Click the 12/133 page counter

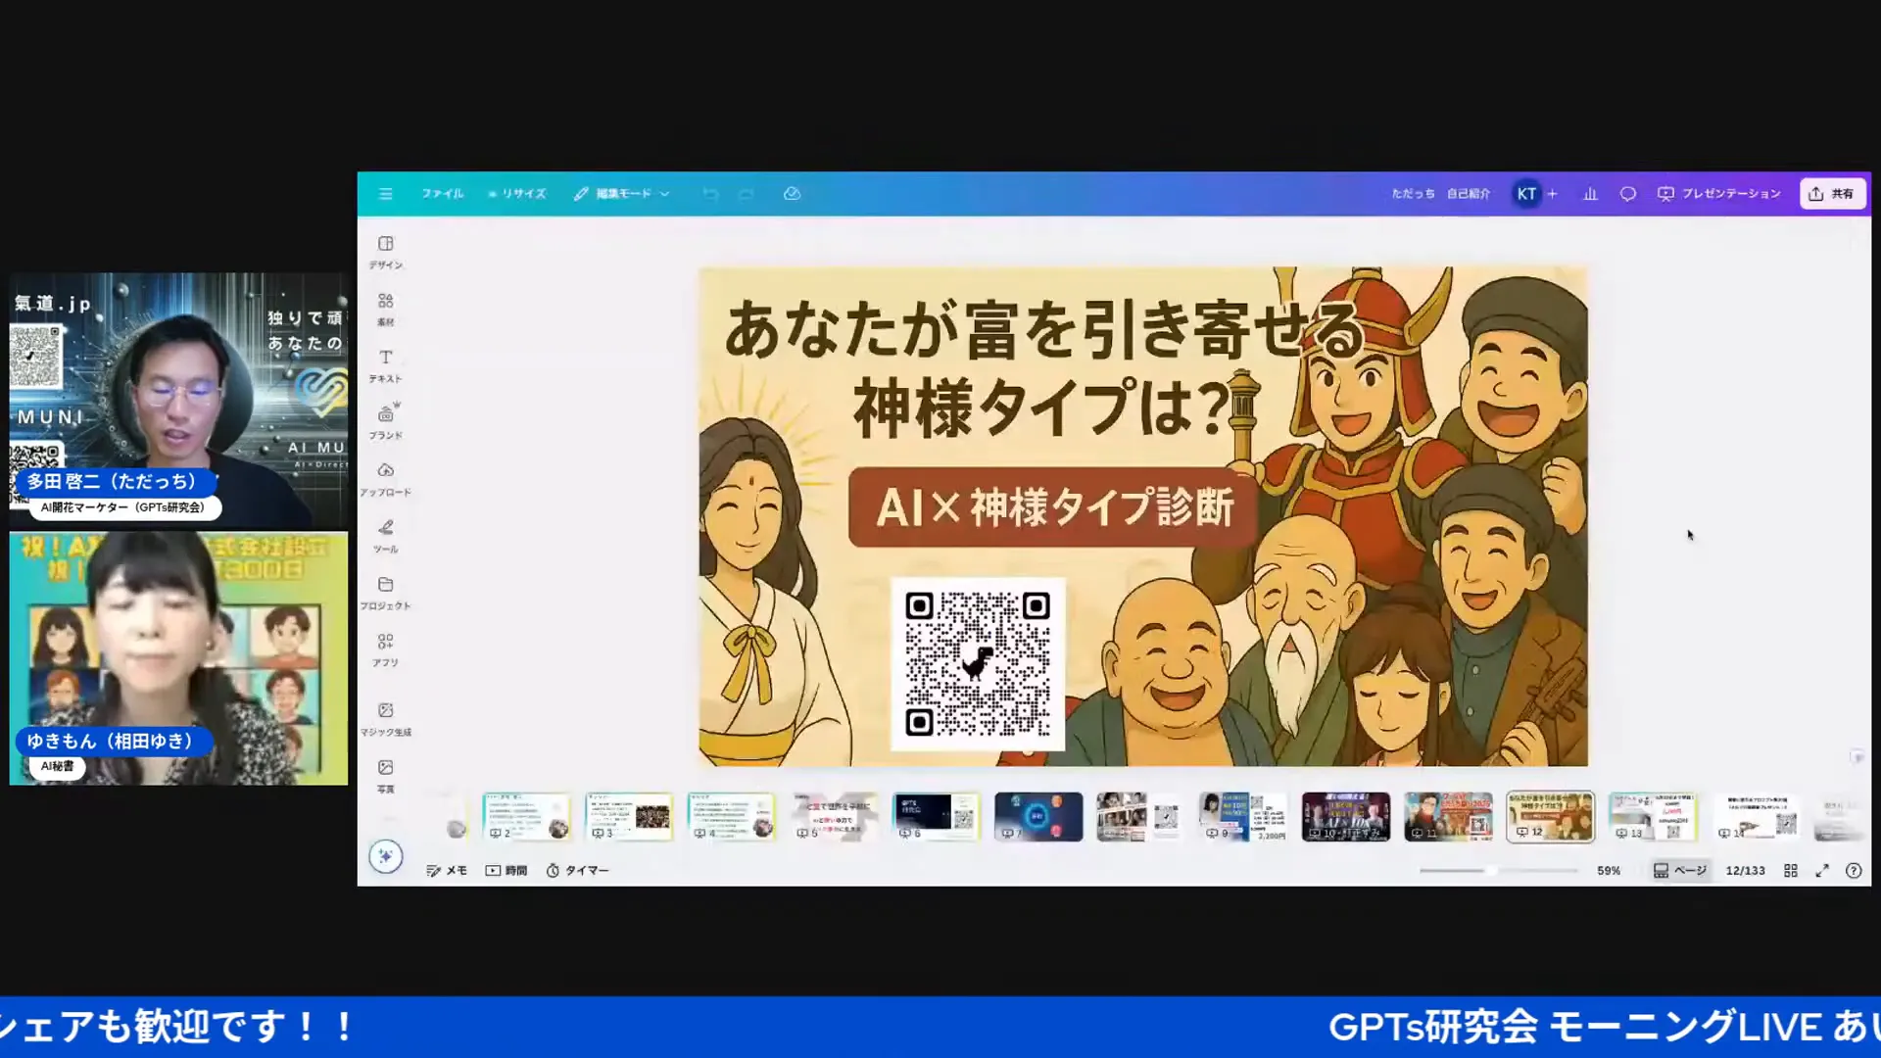point(1745,870)
